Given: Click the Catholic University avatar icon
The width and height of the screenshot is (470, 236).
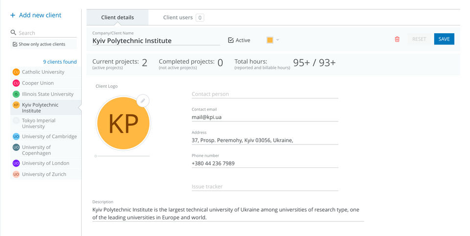Looking at the screenshot, I should point(16,72).
